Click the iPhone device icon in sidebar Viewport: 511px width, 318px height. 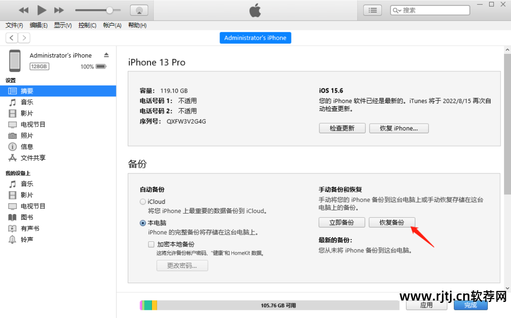point(15,60)
